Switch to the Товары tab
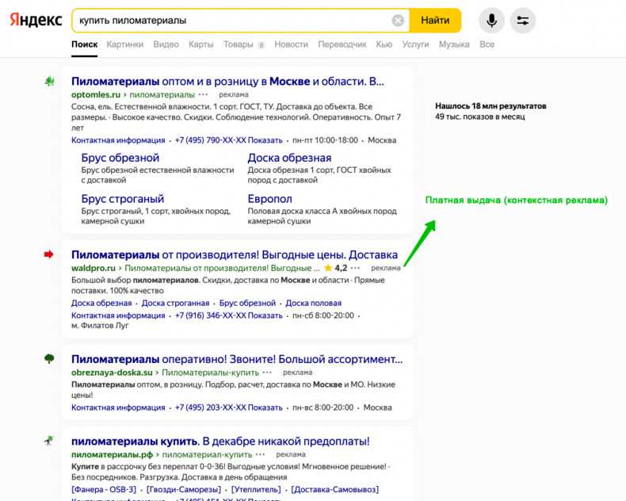 tap(239, 44)
